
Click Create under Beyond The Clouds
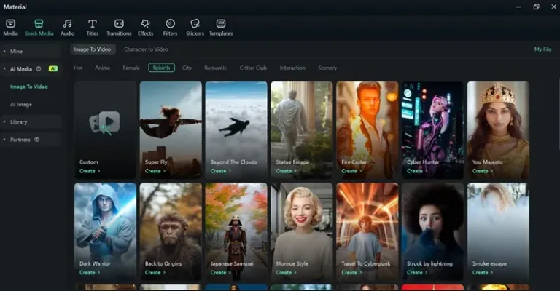tap(221, 171)
